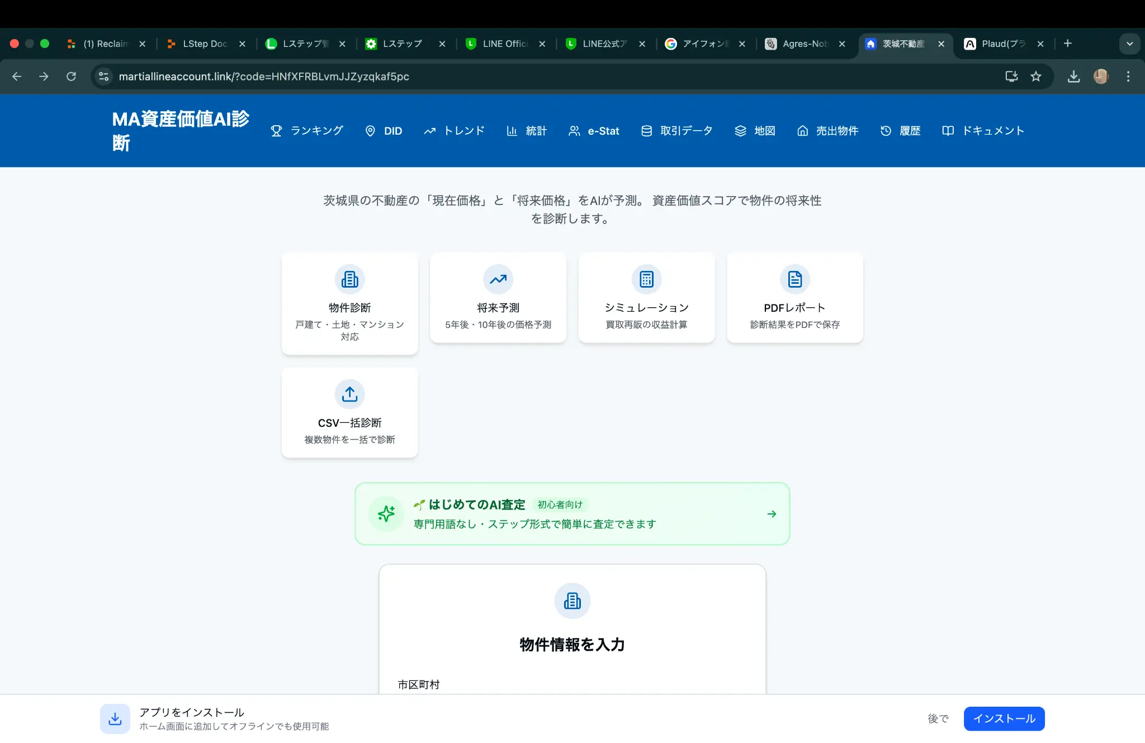Select the DID location pin icon

pos(370,131)
